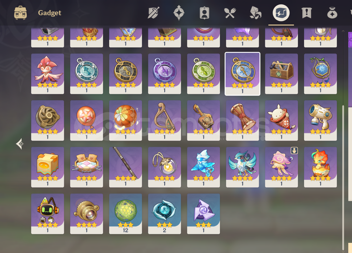Screen dimensions: 352x253
Task: Open the Weapons inventory tab
Action: [x=153, y=13]
